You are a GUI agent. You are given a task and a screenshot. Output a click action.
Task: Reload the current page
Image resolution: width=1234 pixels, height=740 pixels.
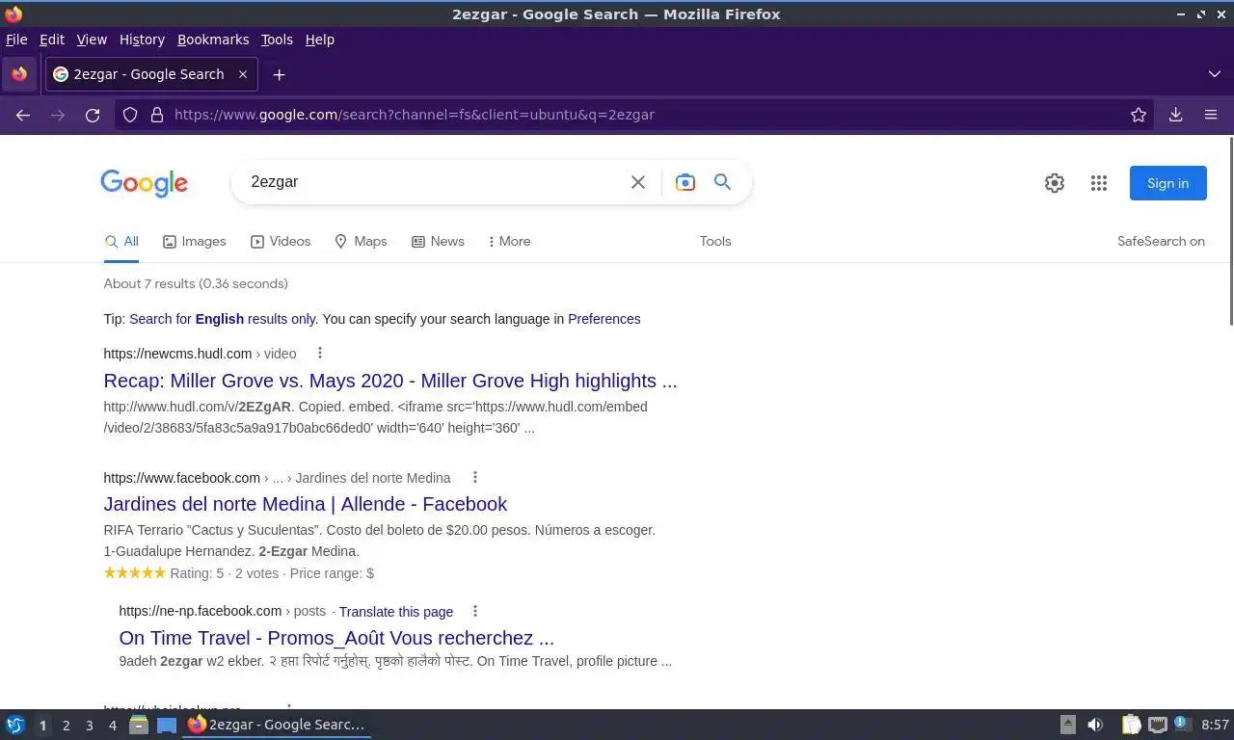93,115
